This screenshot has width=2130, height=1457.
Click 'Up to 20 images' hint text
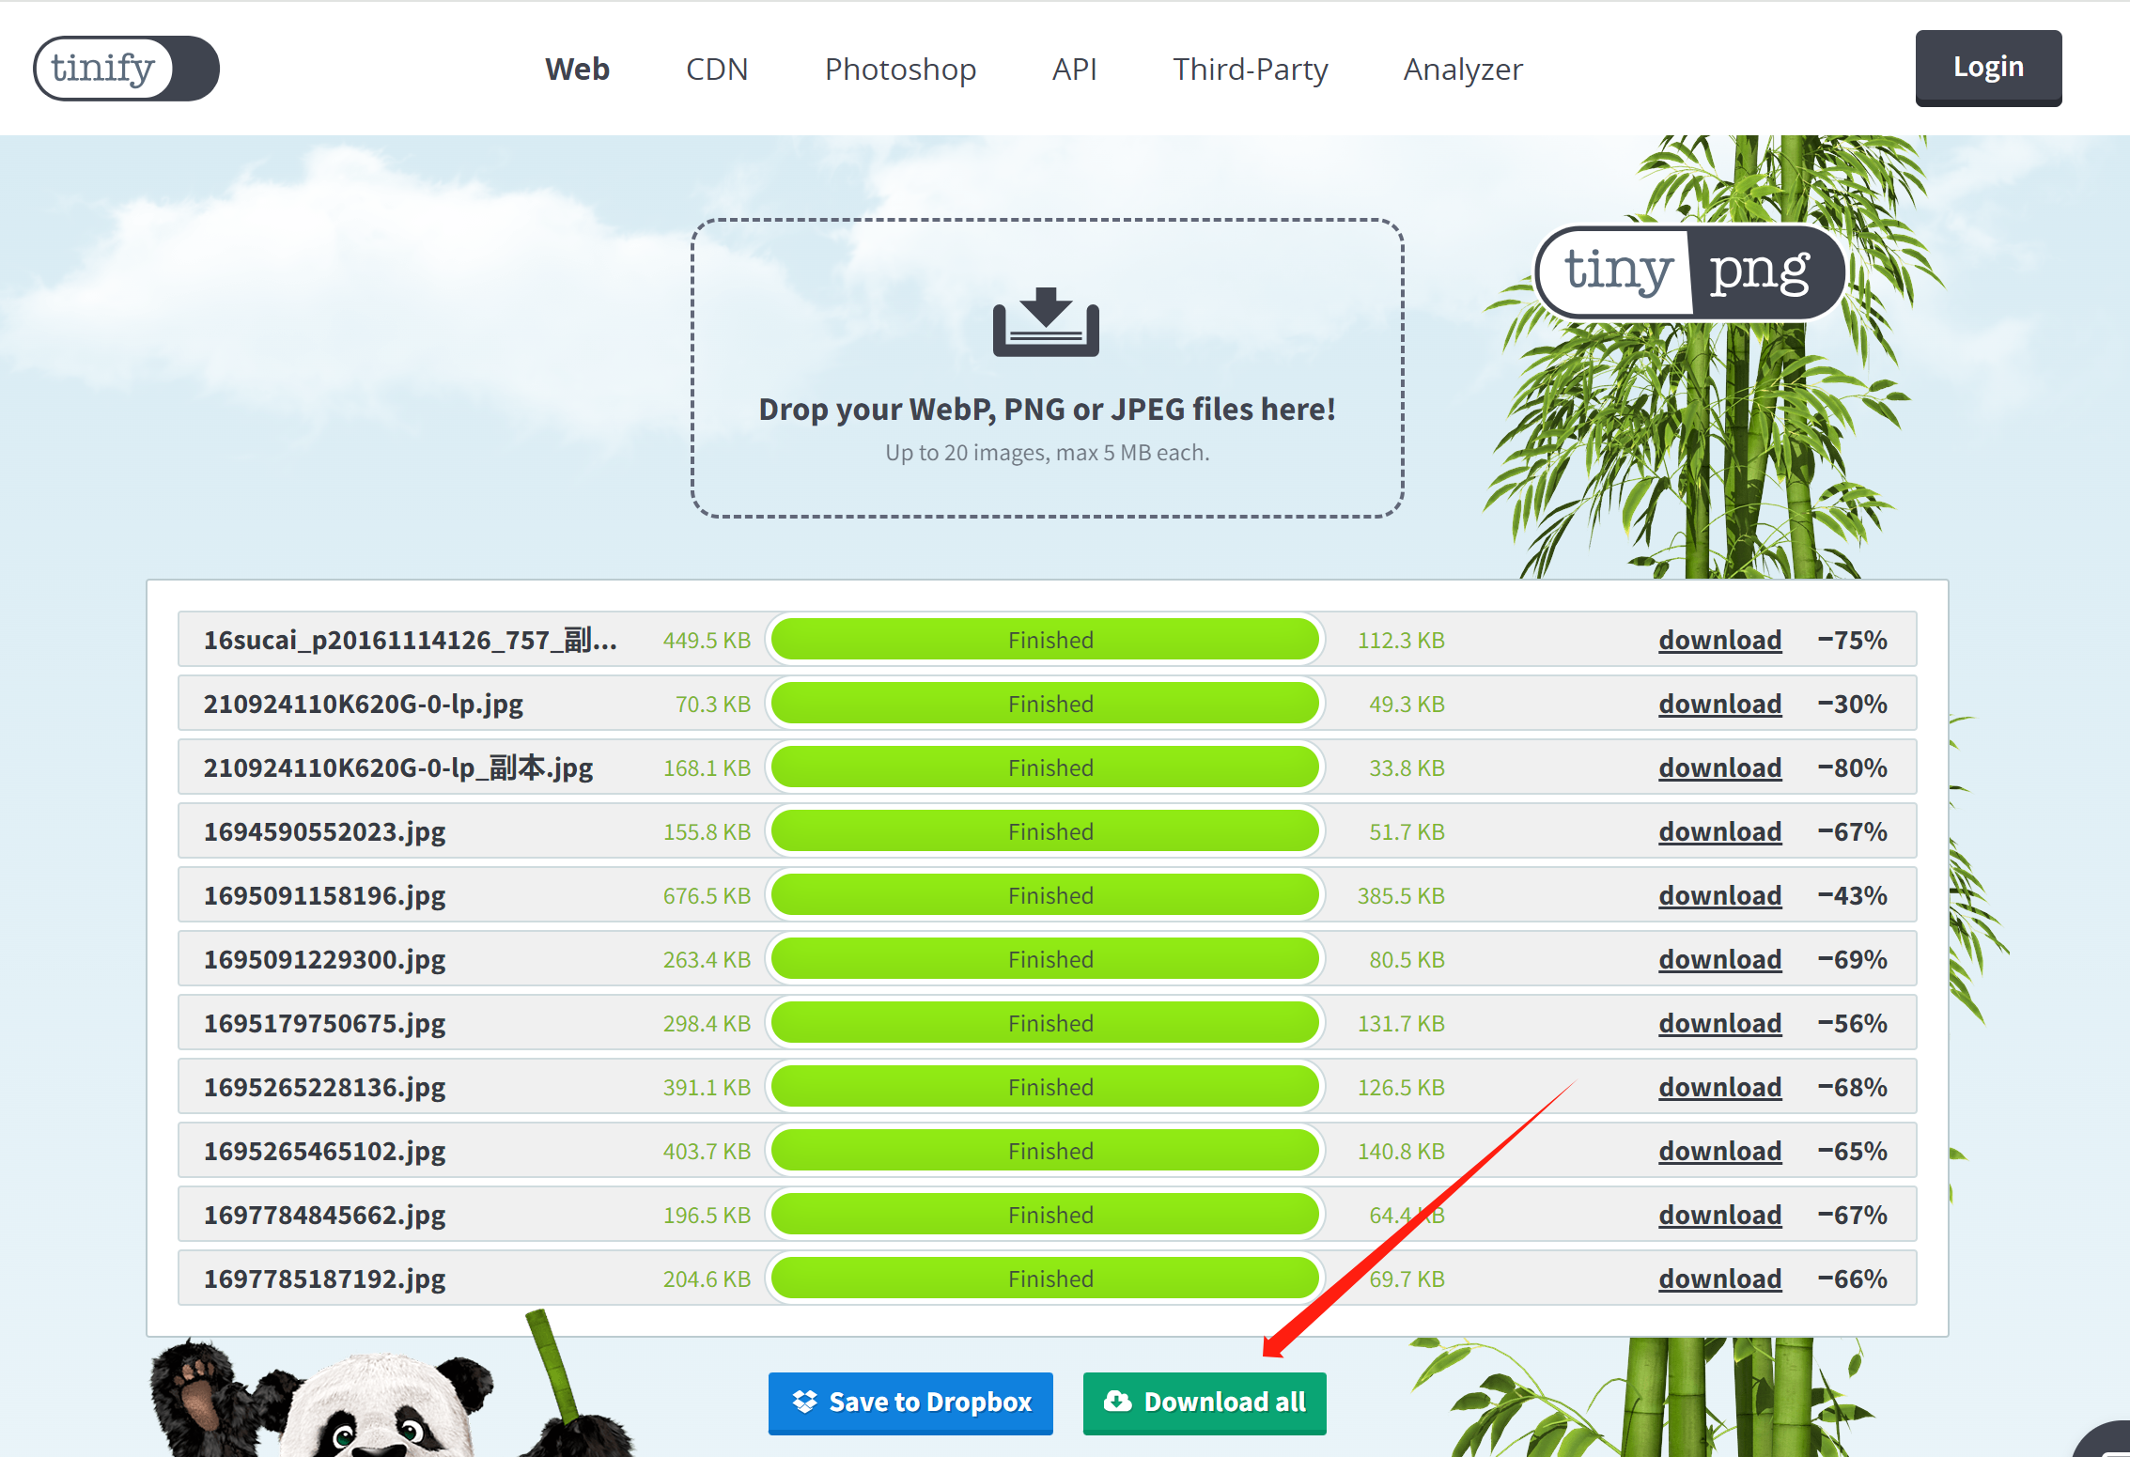coord(1047,453)
